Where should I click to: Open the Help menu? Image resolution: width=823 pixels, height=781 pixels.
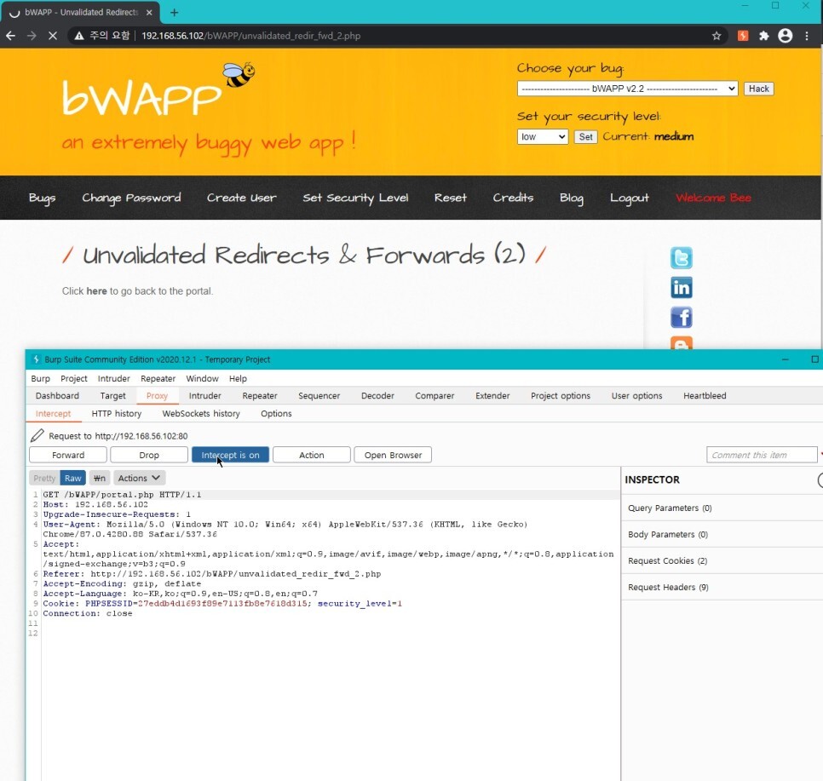[x=238, y=378]
